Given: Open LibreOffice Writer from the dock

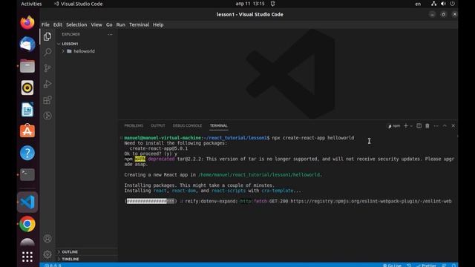Looking at the screenshot, I should 27,110.
